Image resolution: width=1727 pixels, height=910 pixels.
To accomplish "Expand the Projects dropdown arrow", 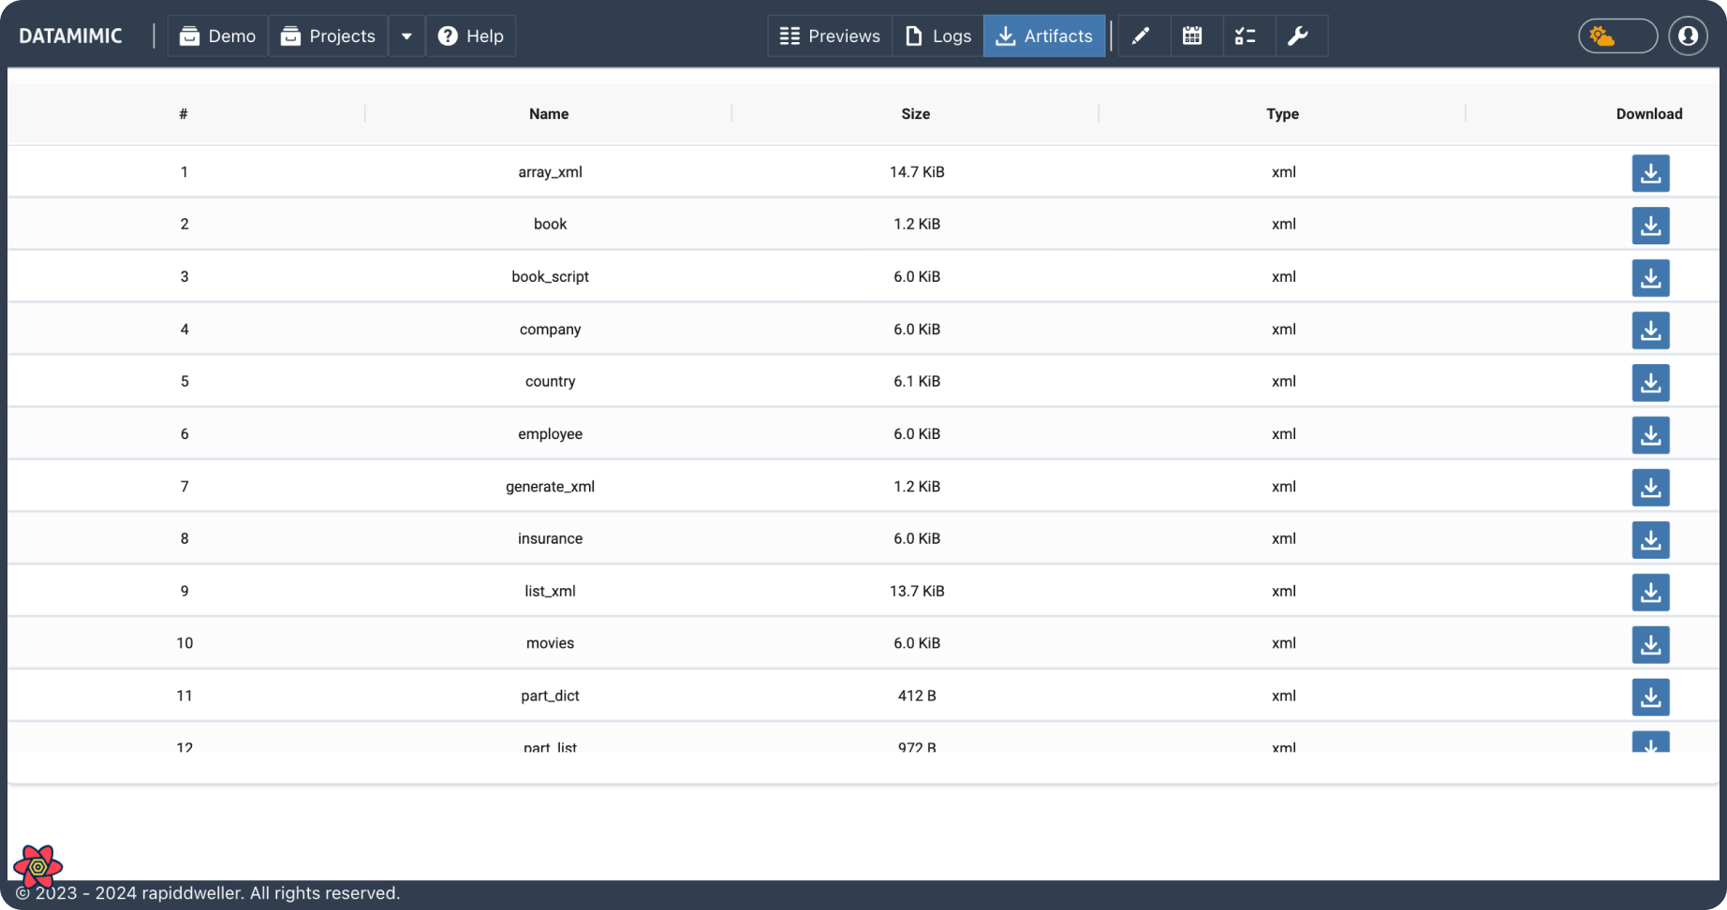I will click(x=406, y=37).
